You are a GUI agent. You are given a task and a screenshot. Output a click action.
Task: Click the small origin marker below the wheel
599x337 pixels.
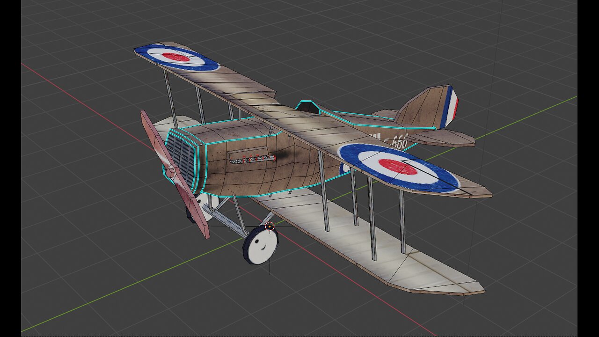(270, 226)
